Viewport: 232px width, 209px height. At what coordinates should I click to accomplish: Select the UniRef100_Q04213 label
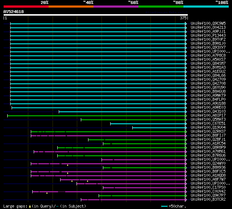tap(208, 27)
